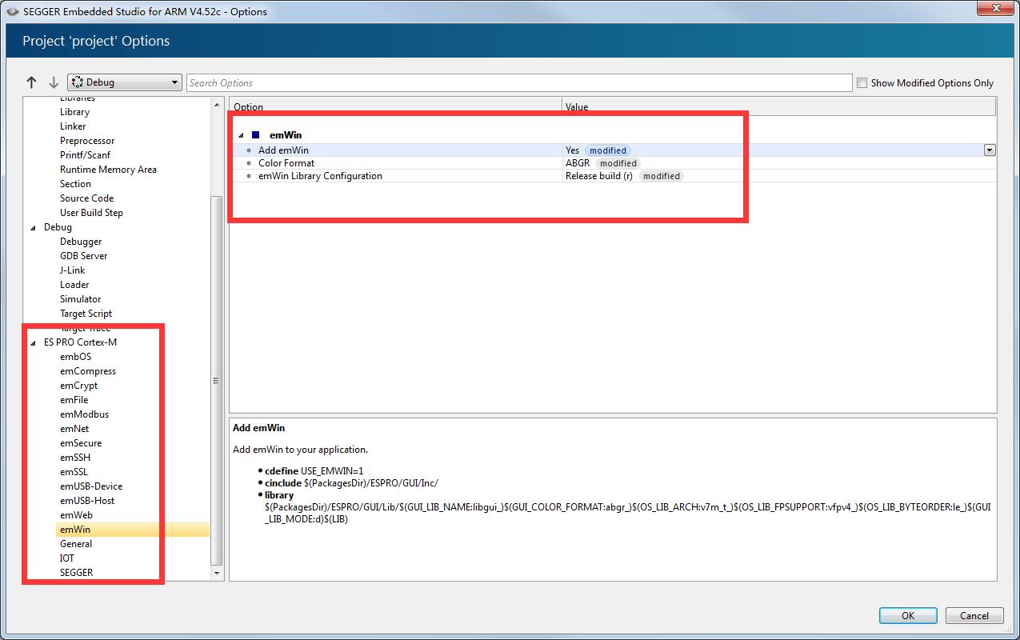Image resolution: width=1020 pixels, height=640 pixels.
Task: Select emUSB-Host in the options tree
Action: 87,501
